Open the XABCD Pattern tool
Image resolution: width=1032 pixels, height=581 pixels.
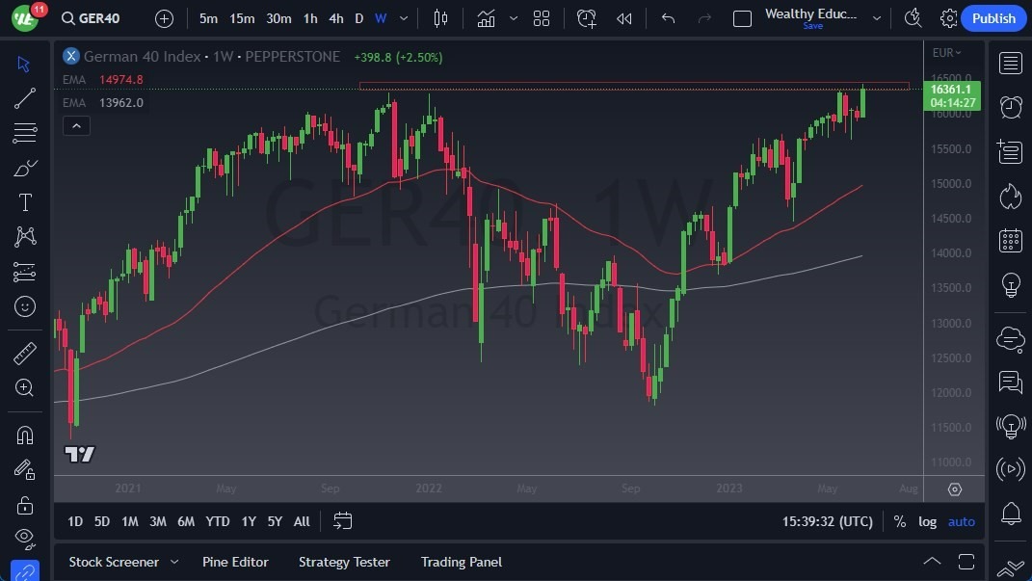24,236
